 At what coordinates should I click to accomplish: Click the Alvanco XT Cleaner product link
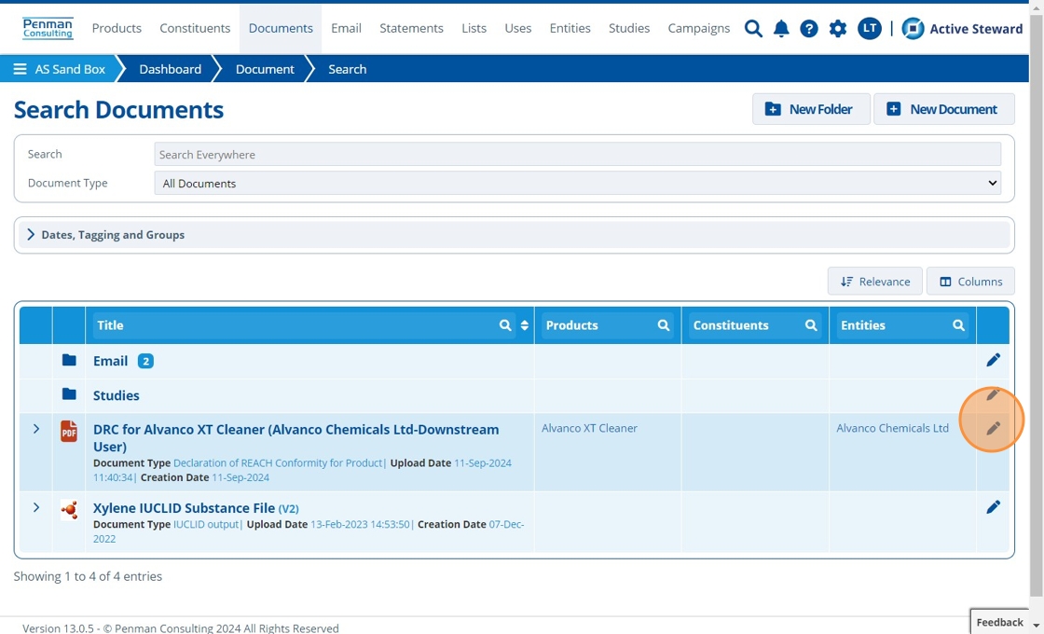[x=589, y=428]
